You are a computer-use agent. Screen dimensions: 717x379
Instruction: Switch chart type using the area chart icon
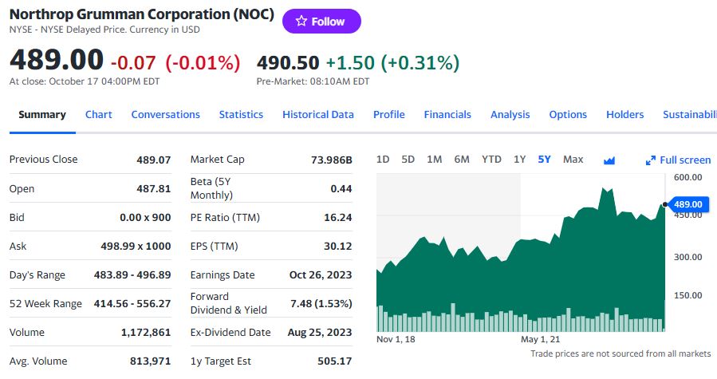pyautogui.click(x=609, y=160)
